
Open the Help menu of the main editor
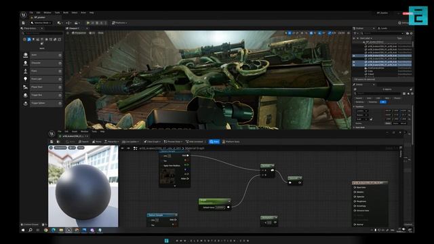click(x=92, y=13)
